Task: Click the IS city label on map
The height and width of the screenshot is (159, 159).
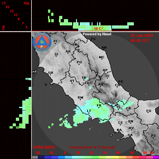Action: tap(119, 107)
